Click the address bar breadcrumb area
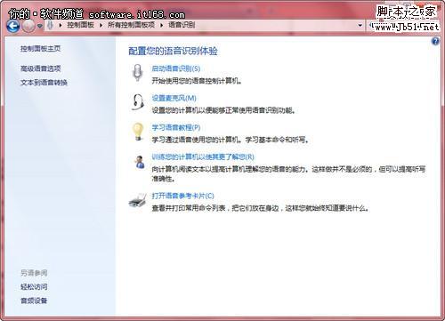The width and height of the screenshot is (445, 321). point(205,26)
